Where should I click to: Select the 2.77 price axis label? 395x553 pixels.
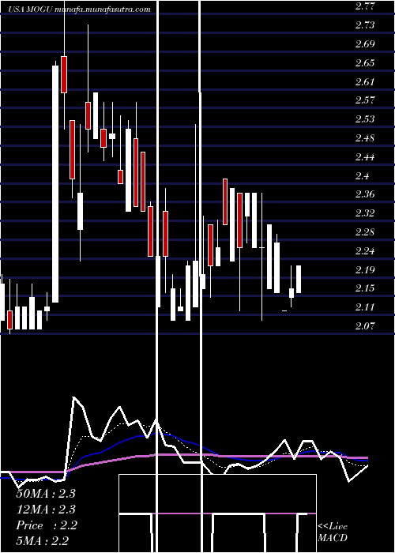pyautogui.click(x=365, y=6)
